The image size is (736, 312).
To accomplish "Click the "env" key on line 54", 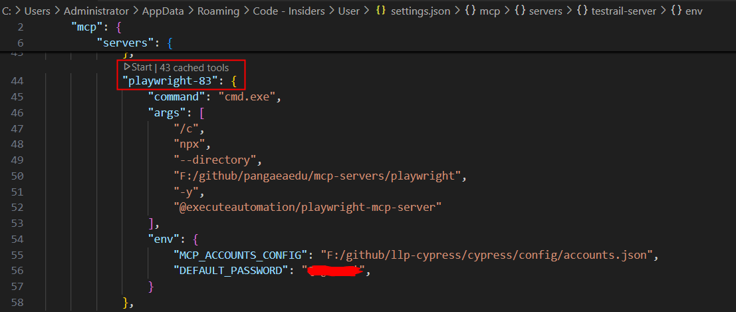I will [164, 239].
